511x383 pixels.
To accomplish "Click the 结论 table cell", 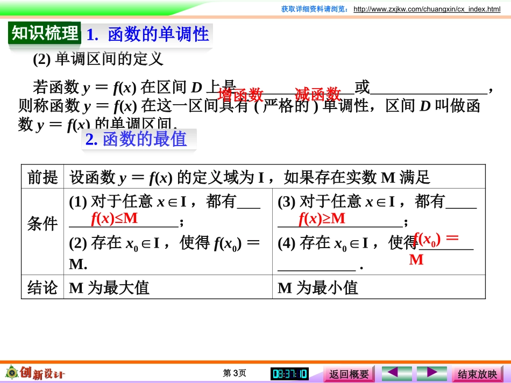I will click(42, 287).
